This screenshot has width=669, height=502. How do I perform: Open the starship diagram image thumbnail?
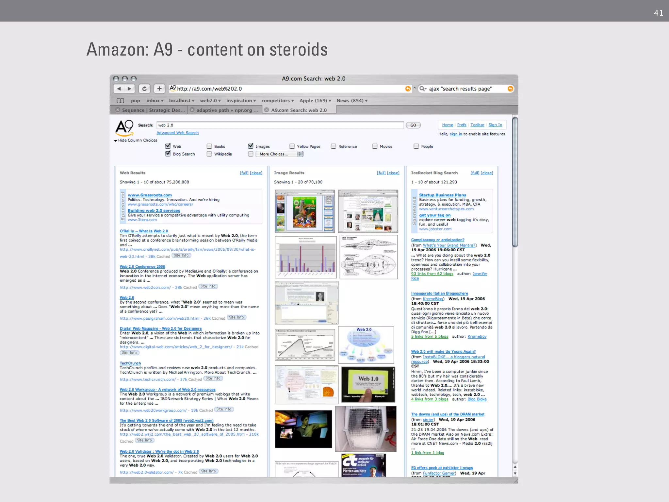pyautogui.click(x=368, y=257)
